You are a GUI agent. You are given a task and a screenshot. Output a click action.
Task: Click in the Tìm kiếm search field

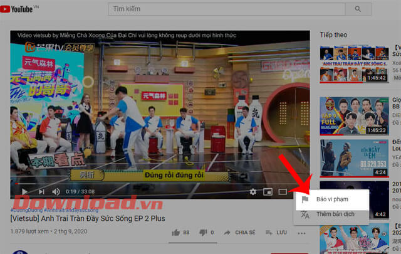[x=226, y=9]
